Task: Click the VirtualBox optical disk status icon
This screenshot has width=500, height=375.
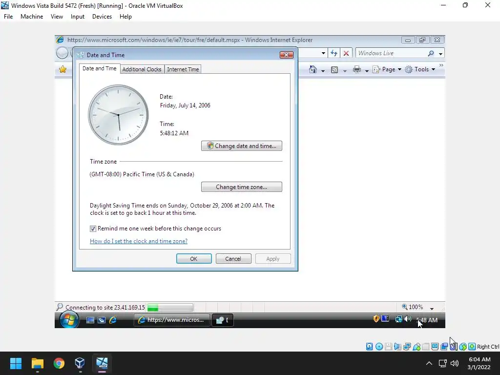Action: coord(379,347)
